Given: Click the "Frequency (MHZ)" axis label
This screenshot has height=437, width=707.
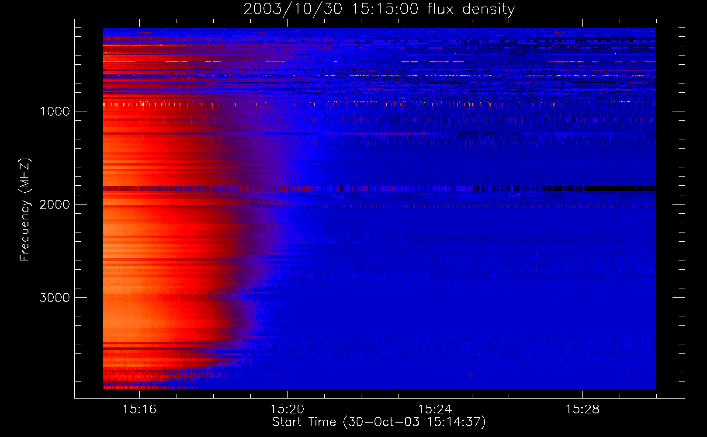Looking at the screenshot, I should tap(25, 210).
